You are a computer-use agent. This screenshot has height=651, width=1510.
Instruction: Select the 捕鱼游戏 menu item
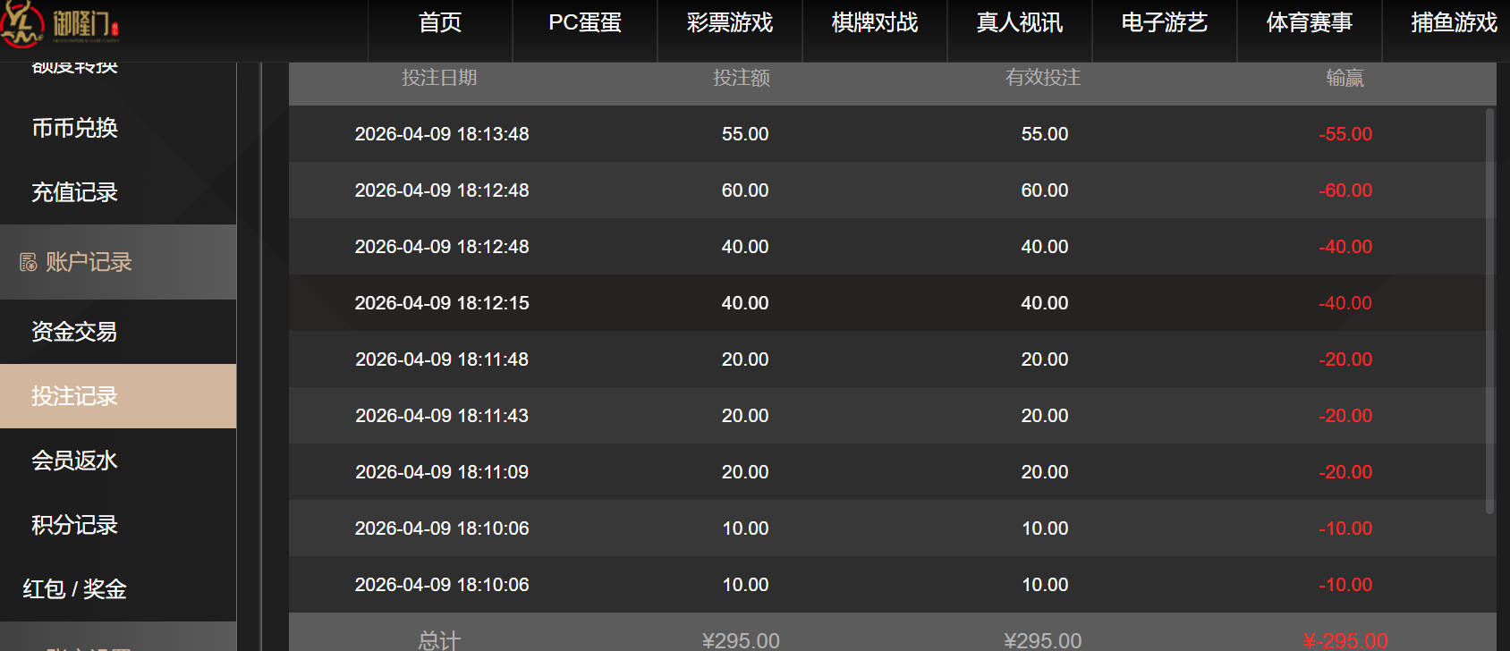(1454, 23)
